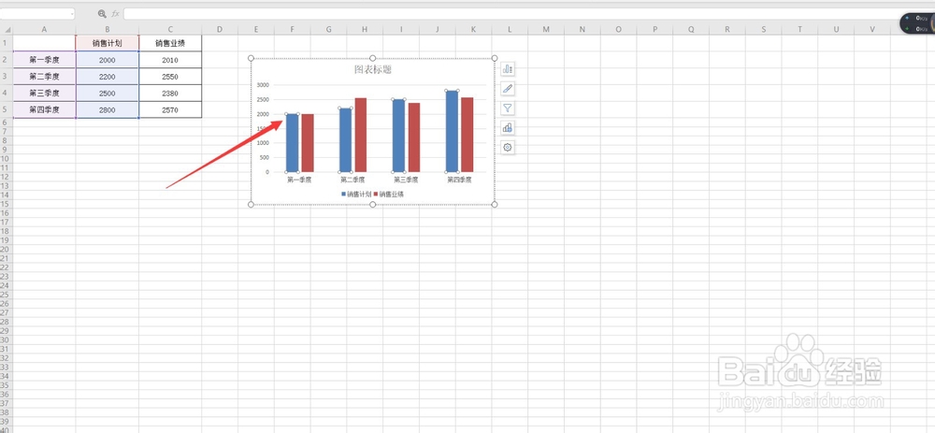Open the chart style brush button
The height and width of the screenshot is (433, 935).
508,89
